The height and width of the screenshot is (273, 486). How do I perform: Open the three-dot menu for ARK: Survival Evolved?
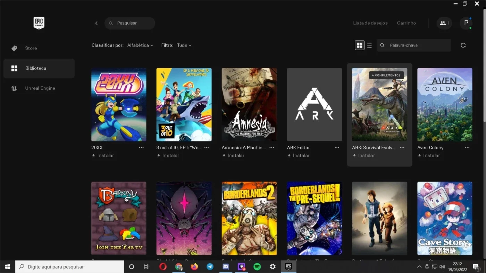402,148
